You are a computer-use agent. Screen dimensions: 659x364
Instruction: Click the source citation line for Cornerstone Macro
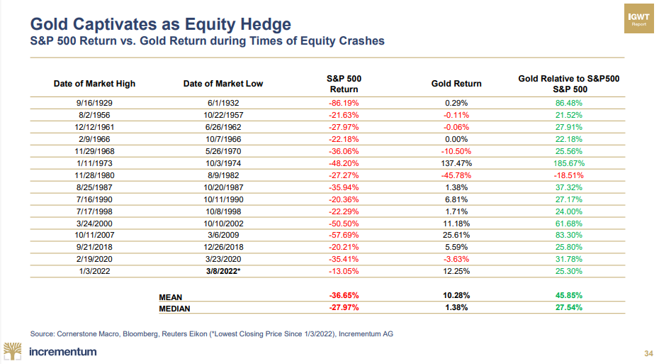212,333
